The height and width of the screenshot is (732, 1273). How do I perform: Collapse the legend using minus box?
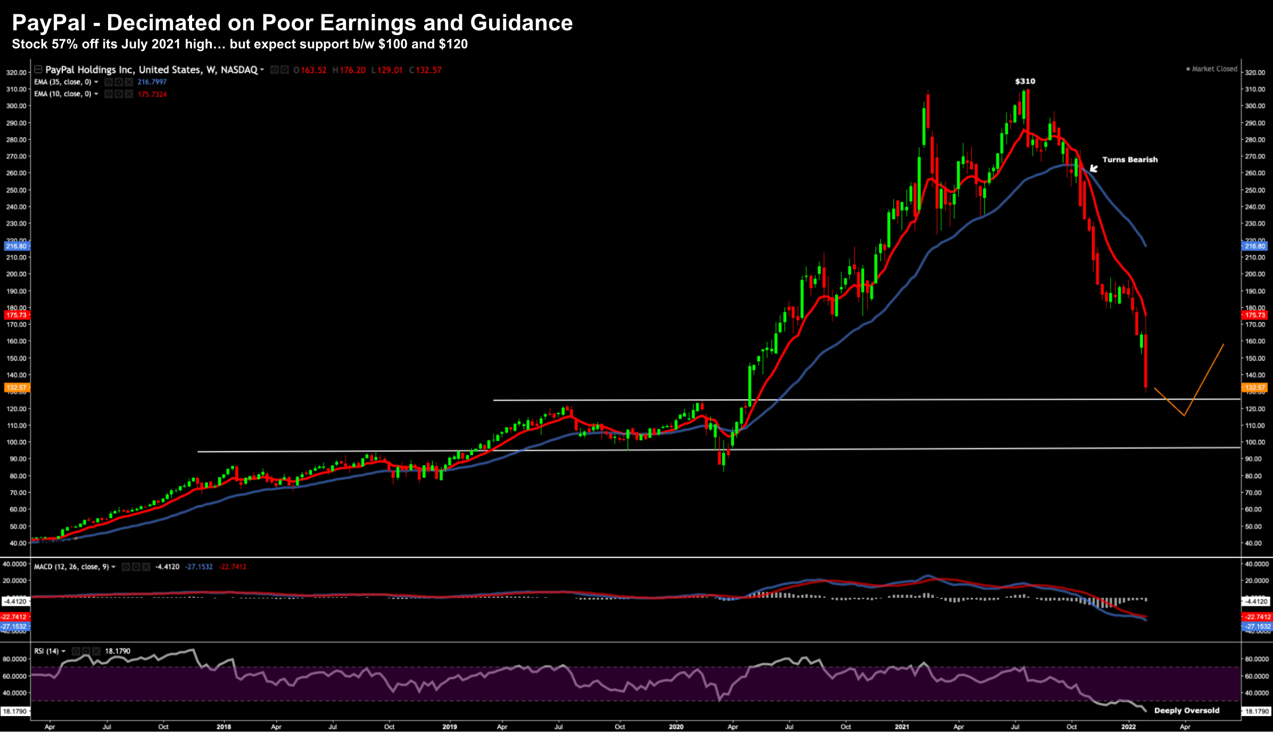pyautogui.click(x=38, y=69)
